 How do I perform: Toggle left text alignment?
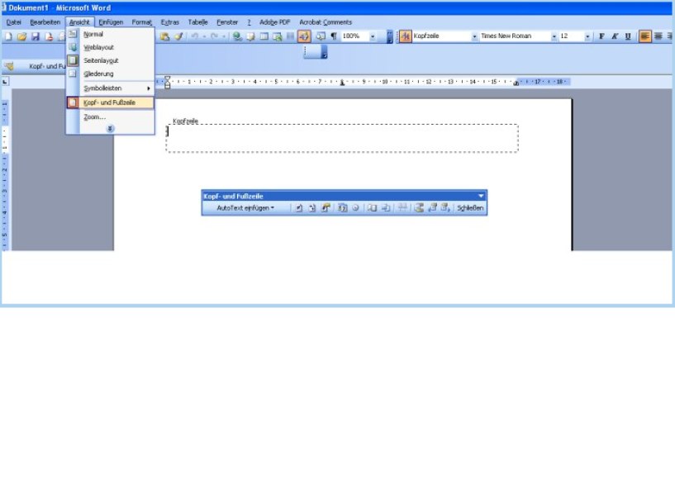pyautogui.click(x=644, y=36)
